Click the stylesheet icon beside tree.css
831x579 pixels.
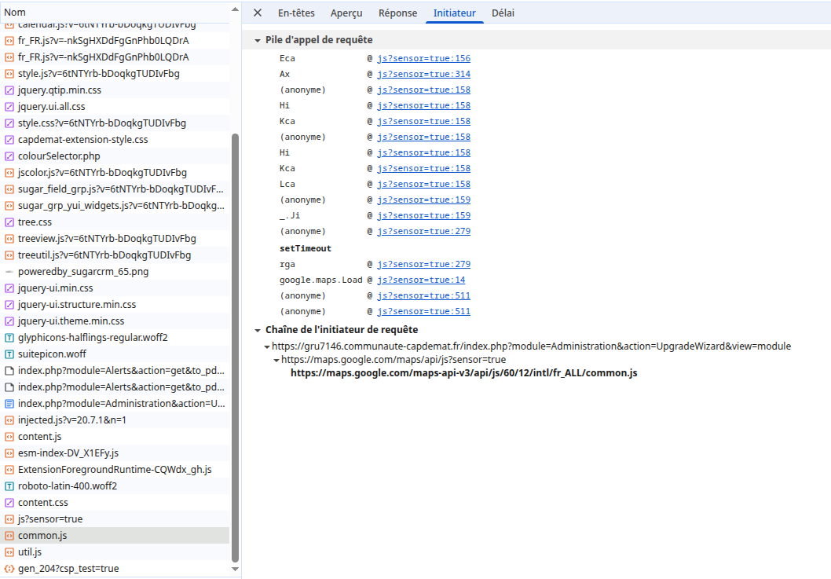pos(9,222)
